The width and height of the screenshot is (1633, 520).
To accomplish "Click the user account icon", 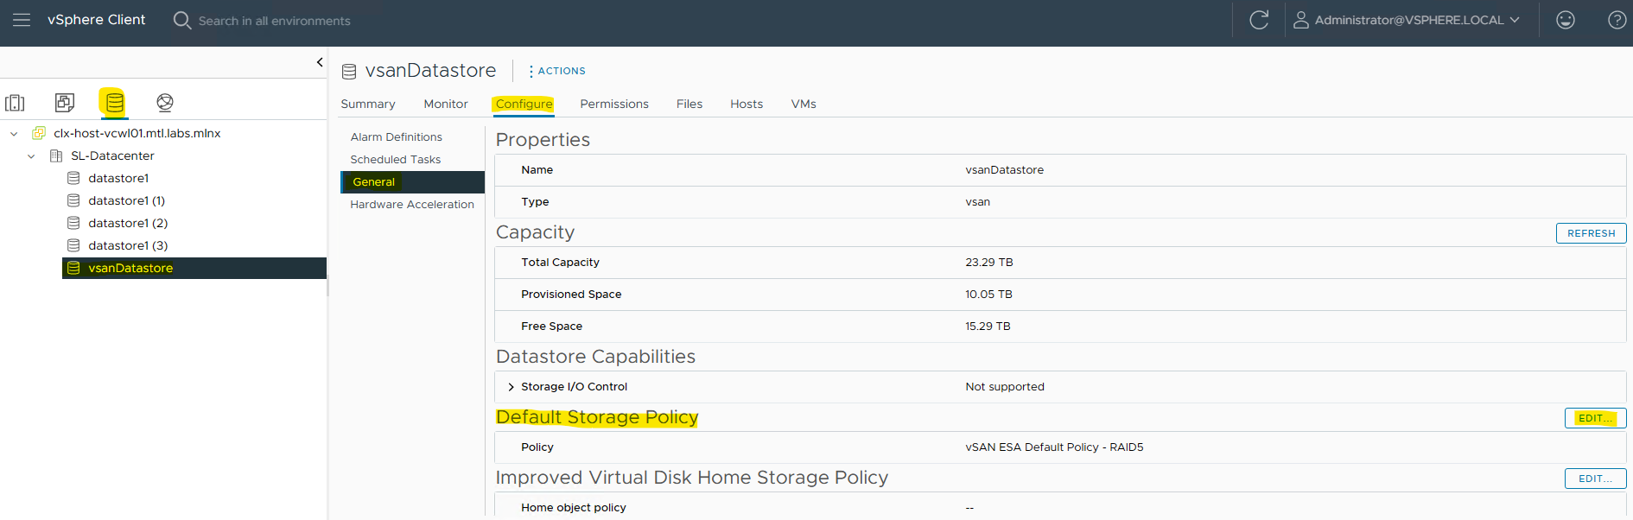I will (1300, 20).
